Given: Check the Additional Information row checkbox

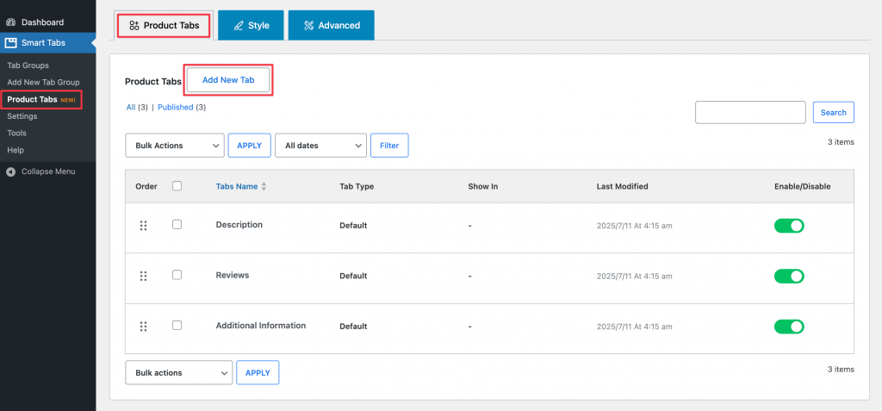Looking at the screenshot, I should 177,325.
